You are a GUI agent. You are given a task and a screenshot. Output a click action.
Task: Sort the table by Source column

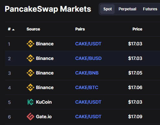(x=33, y=29)
